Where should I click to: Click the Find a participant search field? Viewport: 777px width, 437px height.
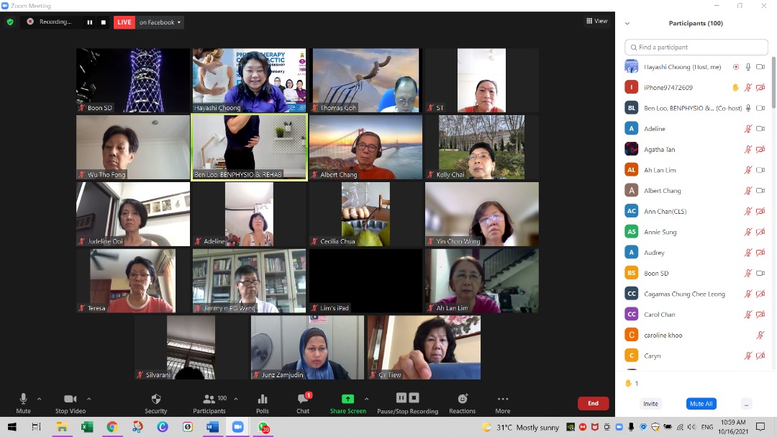click(696, 48)
